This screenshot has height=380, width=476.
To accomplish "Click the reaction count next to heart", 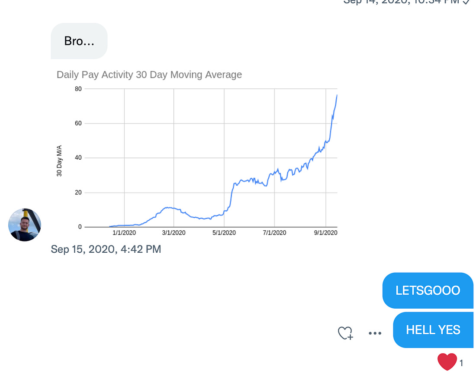I will pos(461,363).
